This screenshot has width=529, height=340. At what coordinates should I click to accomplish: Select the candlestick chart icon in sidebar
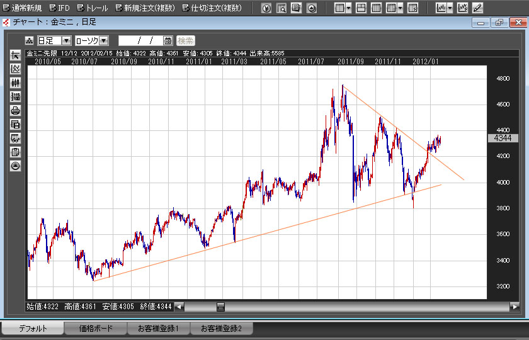click(x=16, y=82)
